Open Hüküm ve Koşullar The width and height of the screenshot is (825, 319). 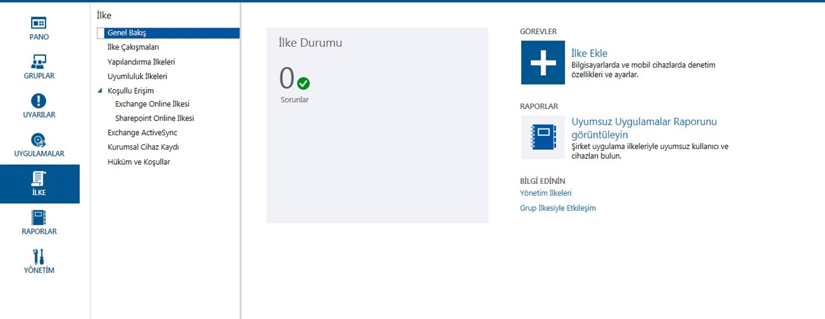click(139, 162)
